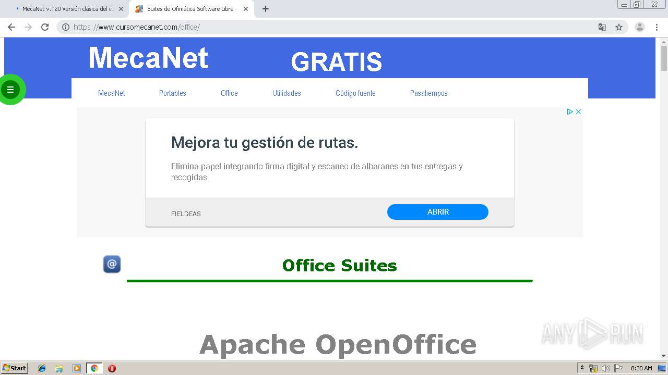Click the address bar URL field
Screen dimensions: 668x375
[x=334, y=27]
